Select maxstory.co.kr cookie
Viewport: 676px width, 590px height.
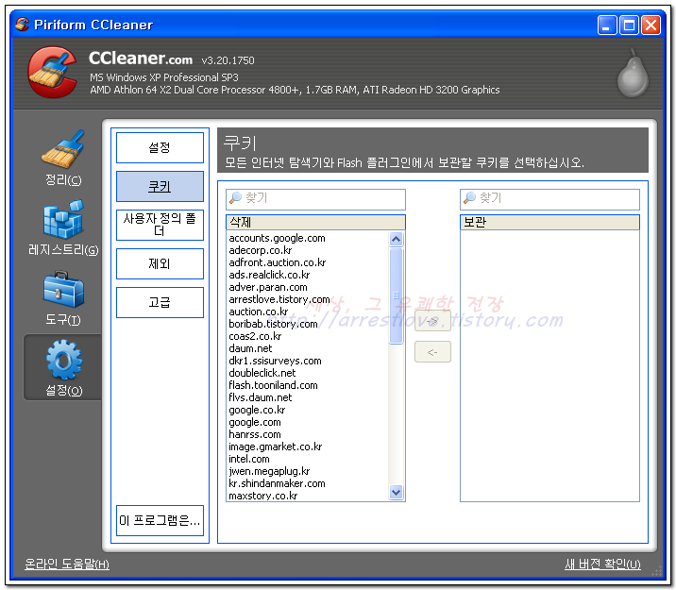[263, 496]
